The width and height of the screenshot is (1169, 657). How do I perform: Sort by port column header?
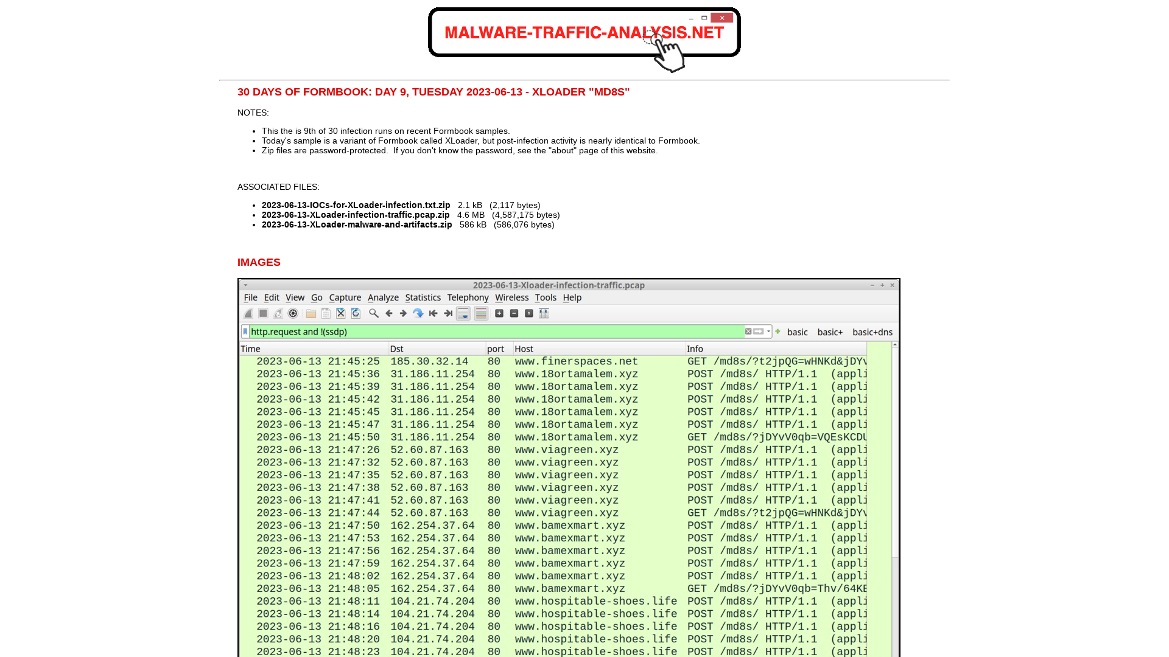coord(499,349)
